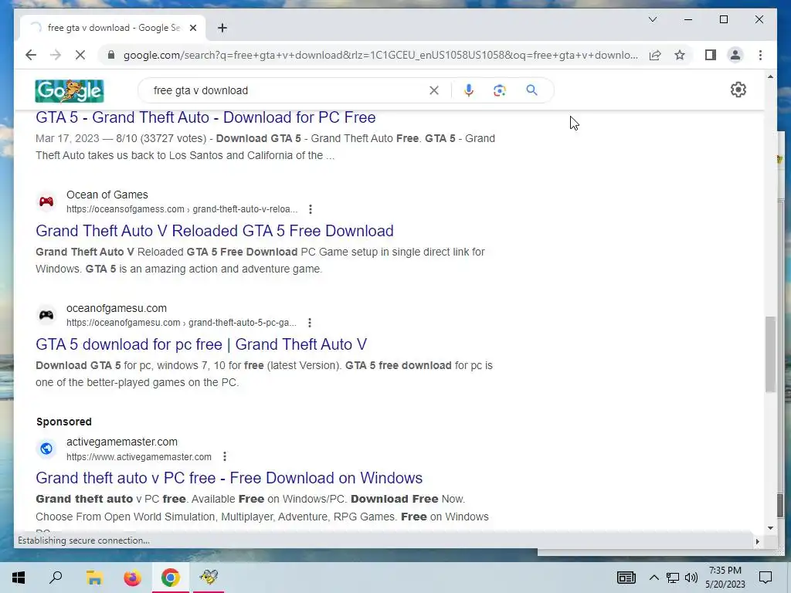Click 'activegamemaster.com' site name
Image resolution: width=791 pixels, height=593 pixels.
click(x=121, y=442)
